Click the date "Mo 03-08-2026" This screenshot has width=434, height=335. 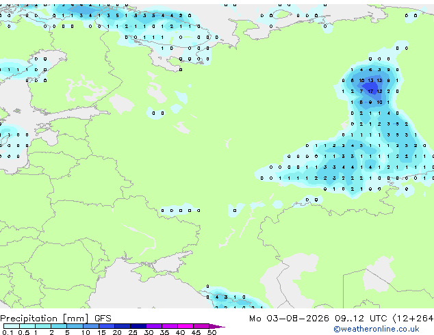tap(289, 319)
